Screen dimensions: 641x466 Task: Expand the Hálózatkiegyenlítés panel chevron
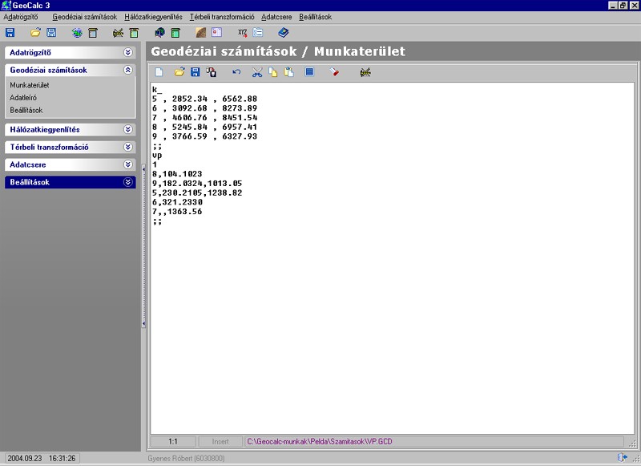pyautogui.click(x=128, y=129)
